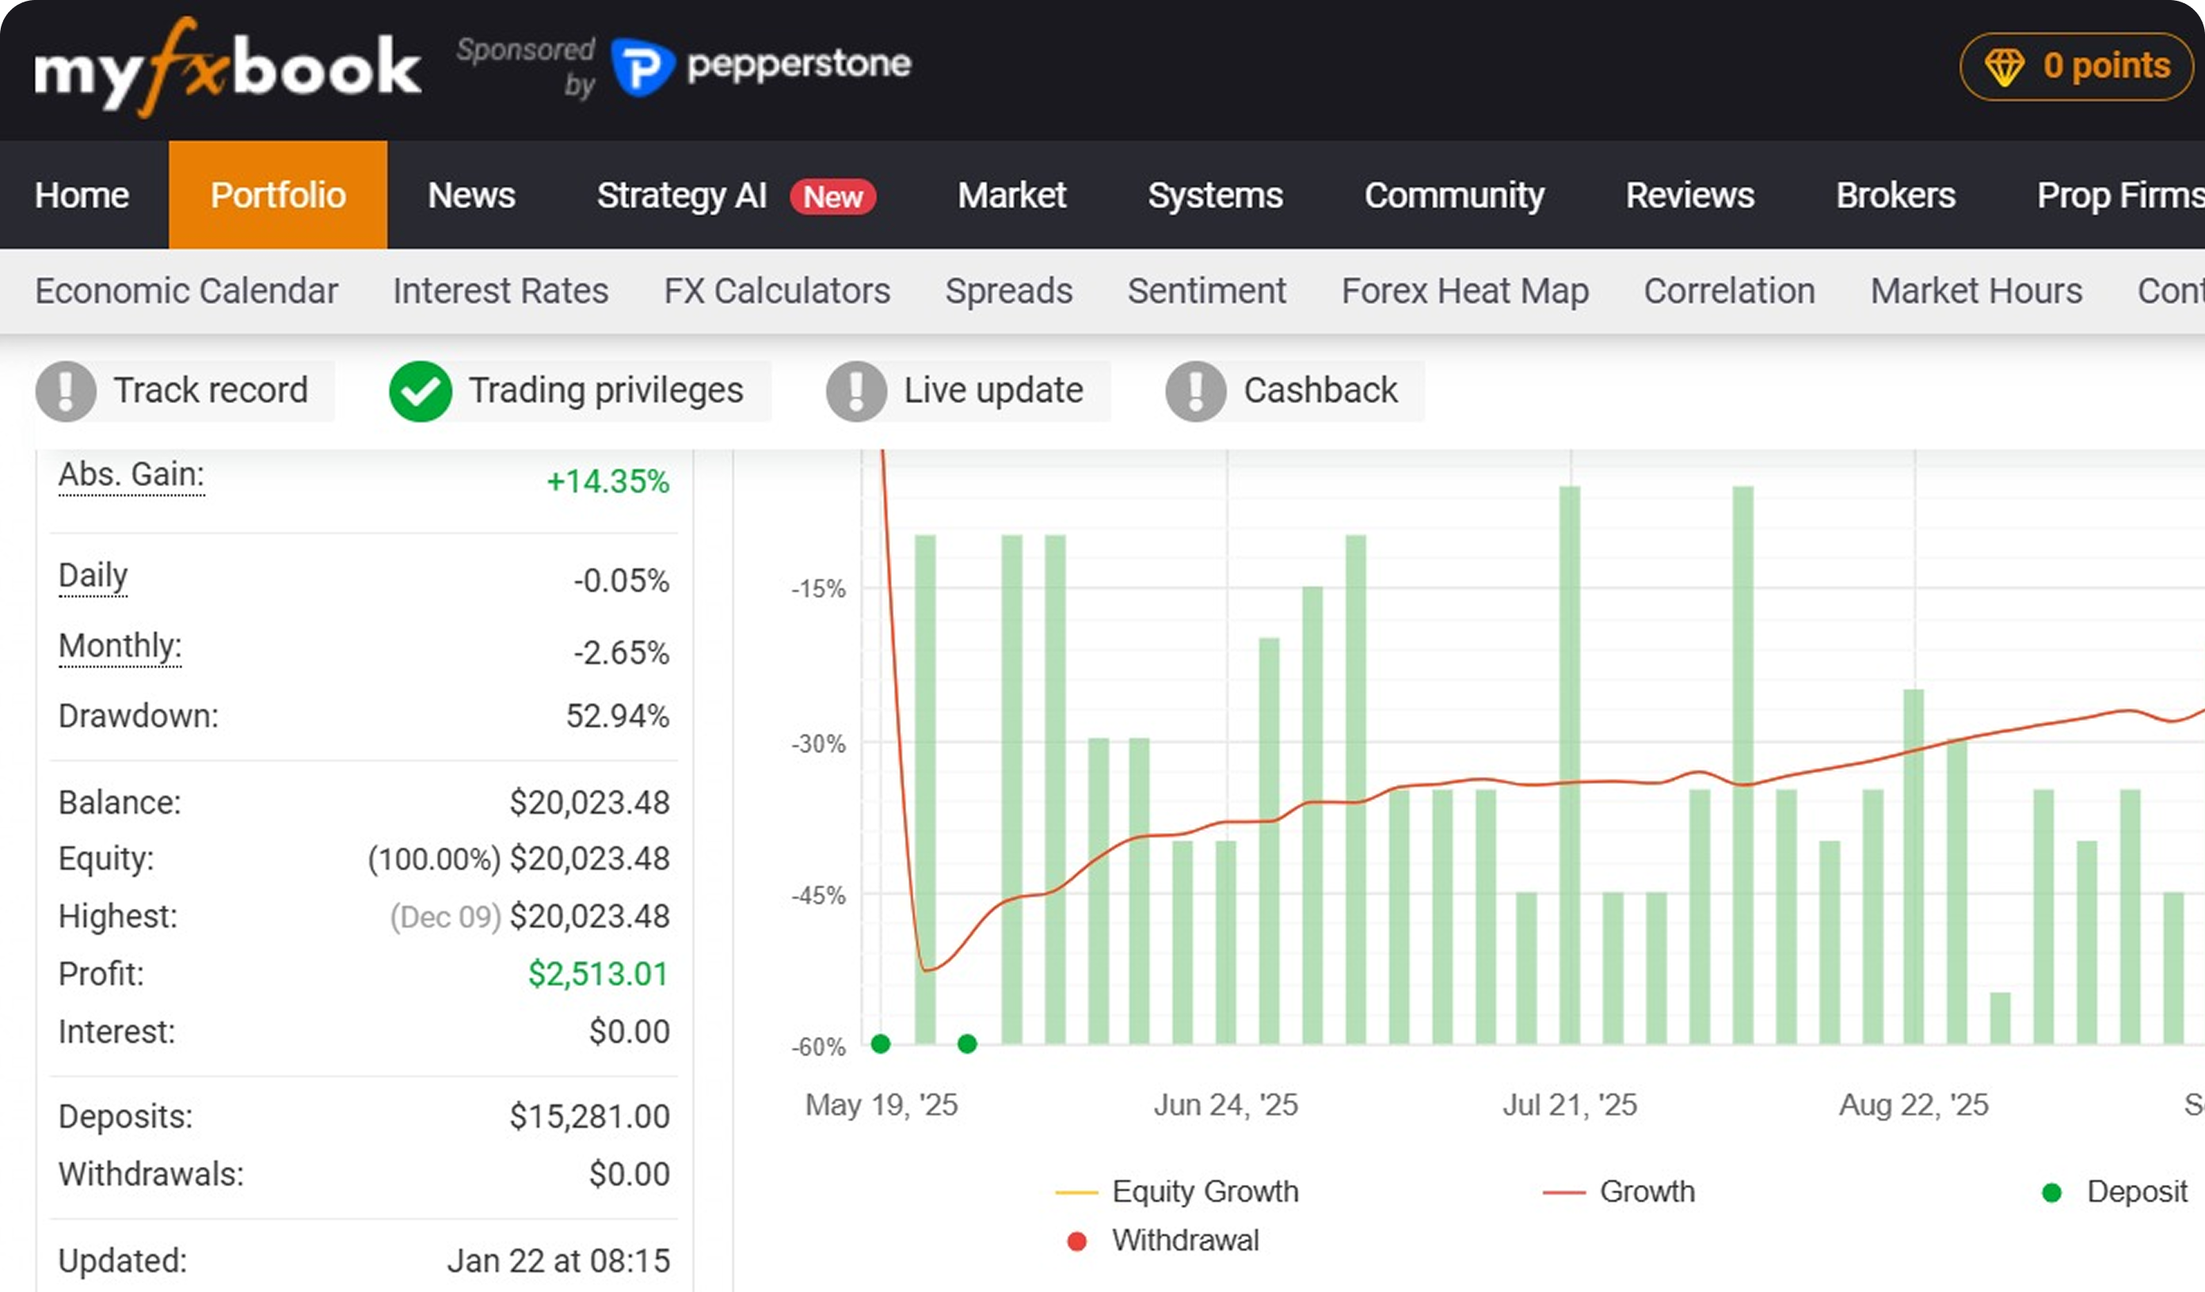This screenshot has width=2205, height=1292.
Task: Click the green Trading privileges checkmark
Action: tap(420, 391)
